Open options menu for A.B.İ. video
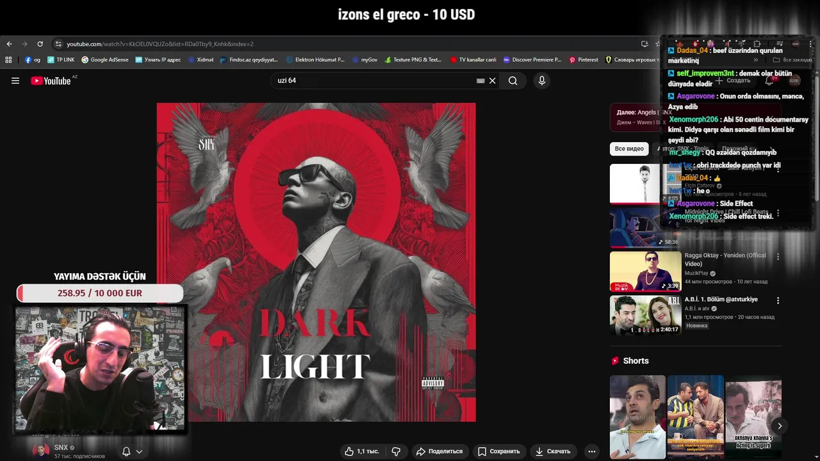820x461 pixels. (778, 300)
